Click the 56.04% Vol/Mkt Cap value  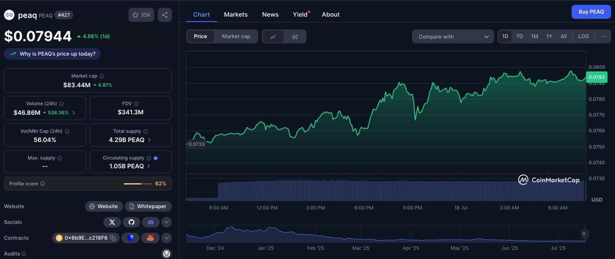pos(45,140)
